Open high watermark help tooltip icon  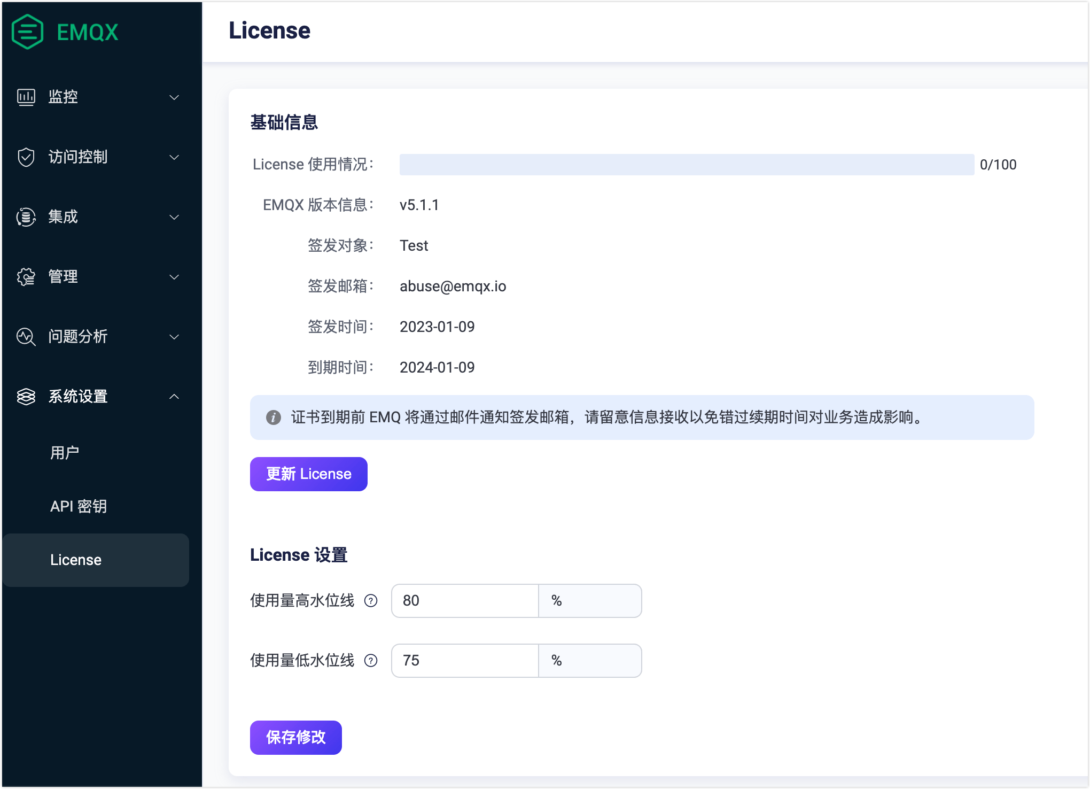[x=371, y=601]
